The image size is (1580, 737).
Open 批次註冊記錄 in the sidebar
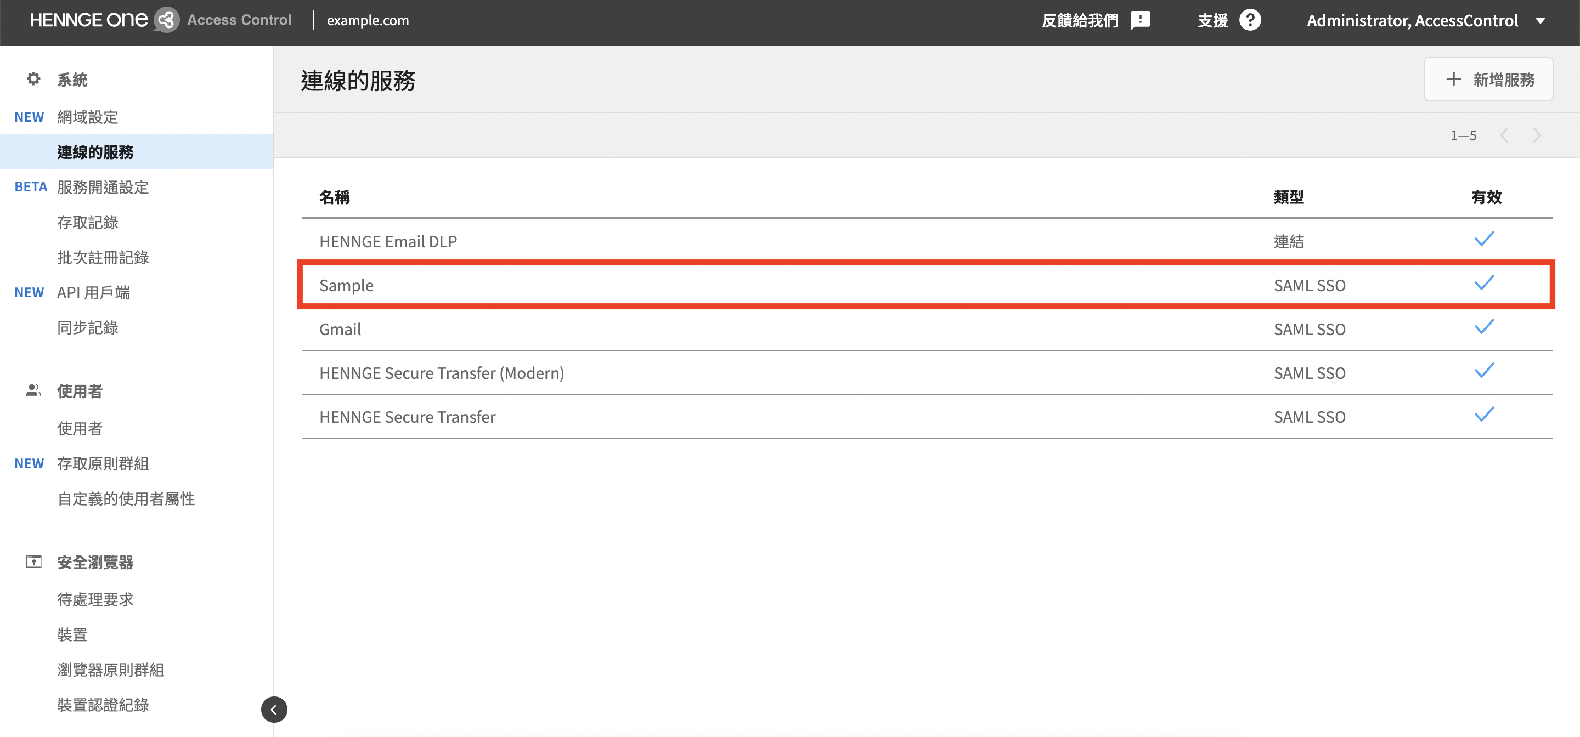103,257
